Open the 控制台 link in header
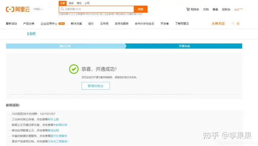The image size is (258, 146). click(x=226, y=9)
